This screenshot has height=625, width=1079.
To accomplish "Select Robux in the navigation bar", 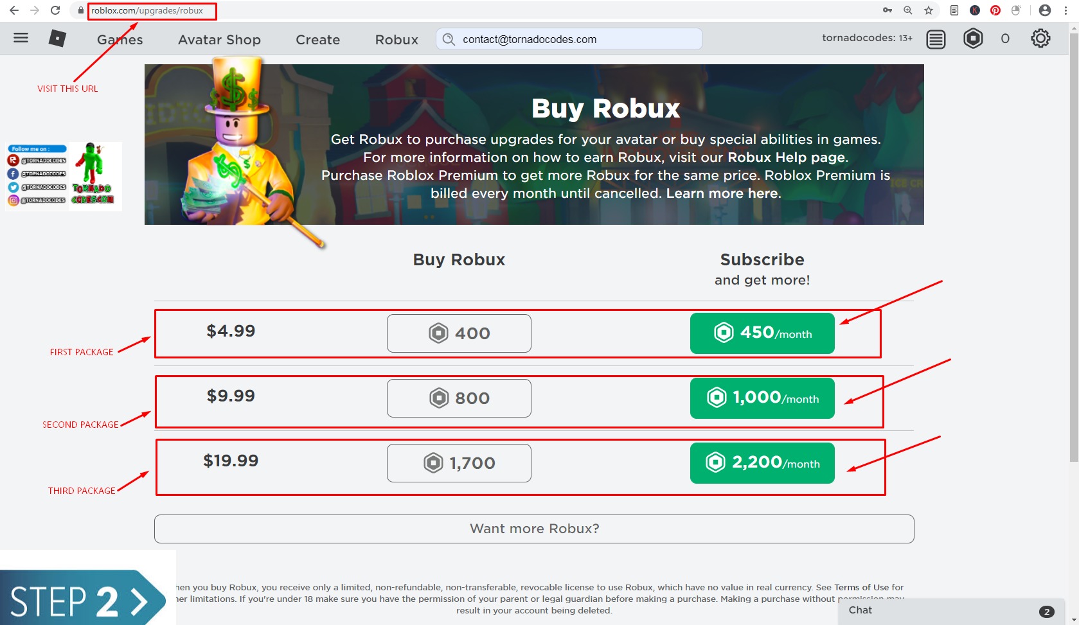I will pos(396,39).
